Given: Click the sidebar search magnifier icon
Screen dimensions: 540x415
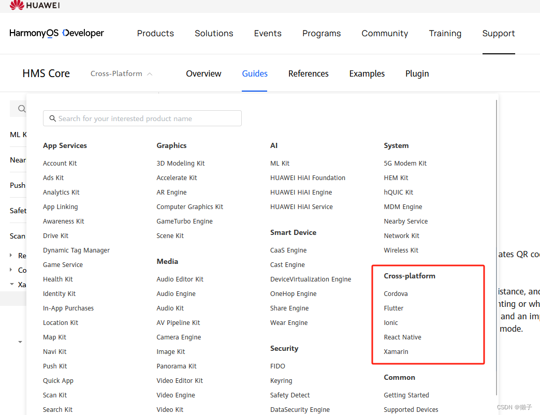Looking at the screenshot, I should click(x=21, y=109).
